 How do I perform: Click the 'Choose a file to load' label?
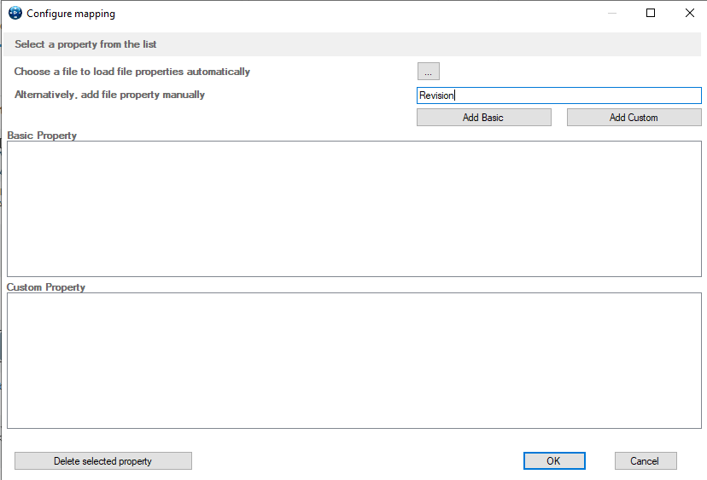point(132,72)
